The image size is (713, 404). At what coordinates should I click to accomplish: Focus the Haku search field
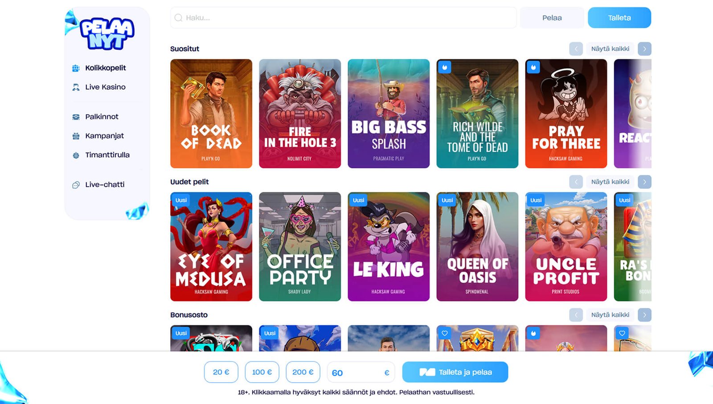click(343, 18)
